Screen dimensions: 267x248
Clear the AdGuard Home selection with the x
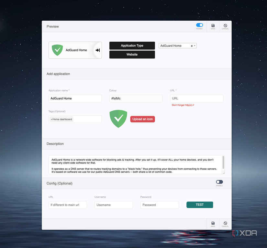tap(192, 46)
